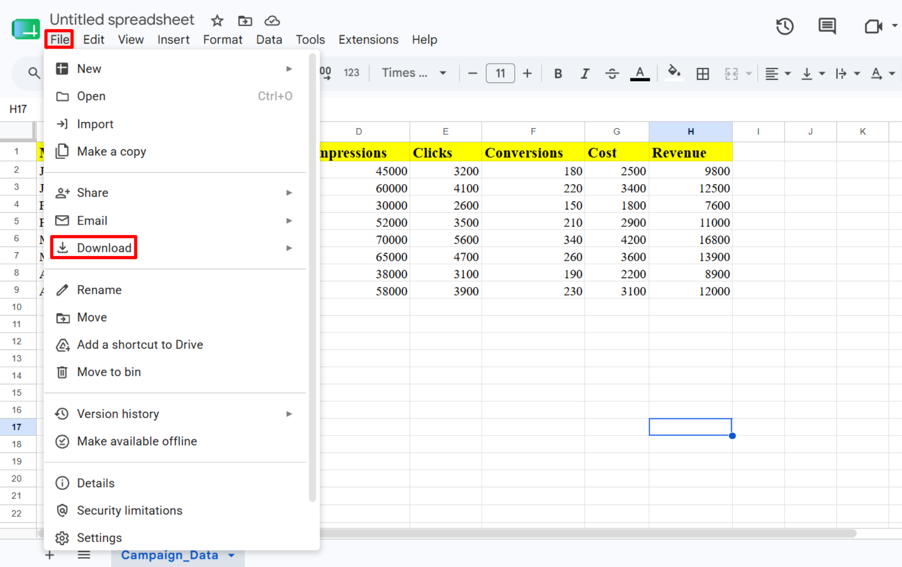Viewport: 902px width, 567px height.
Task: Check the cloud save status icon
Action: (272, 21)
